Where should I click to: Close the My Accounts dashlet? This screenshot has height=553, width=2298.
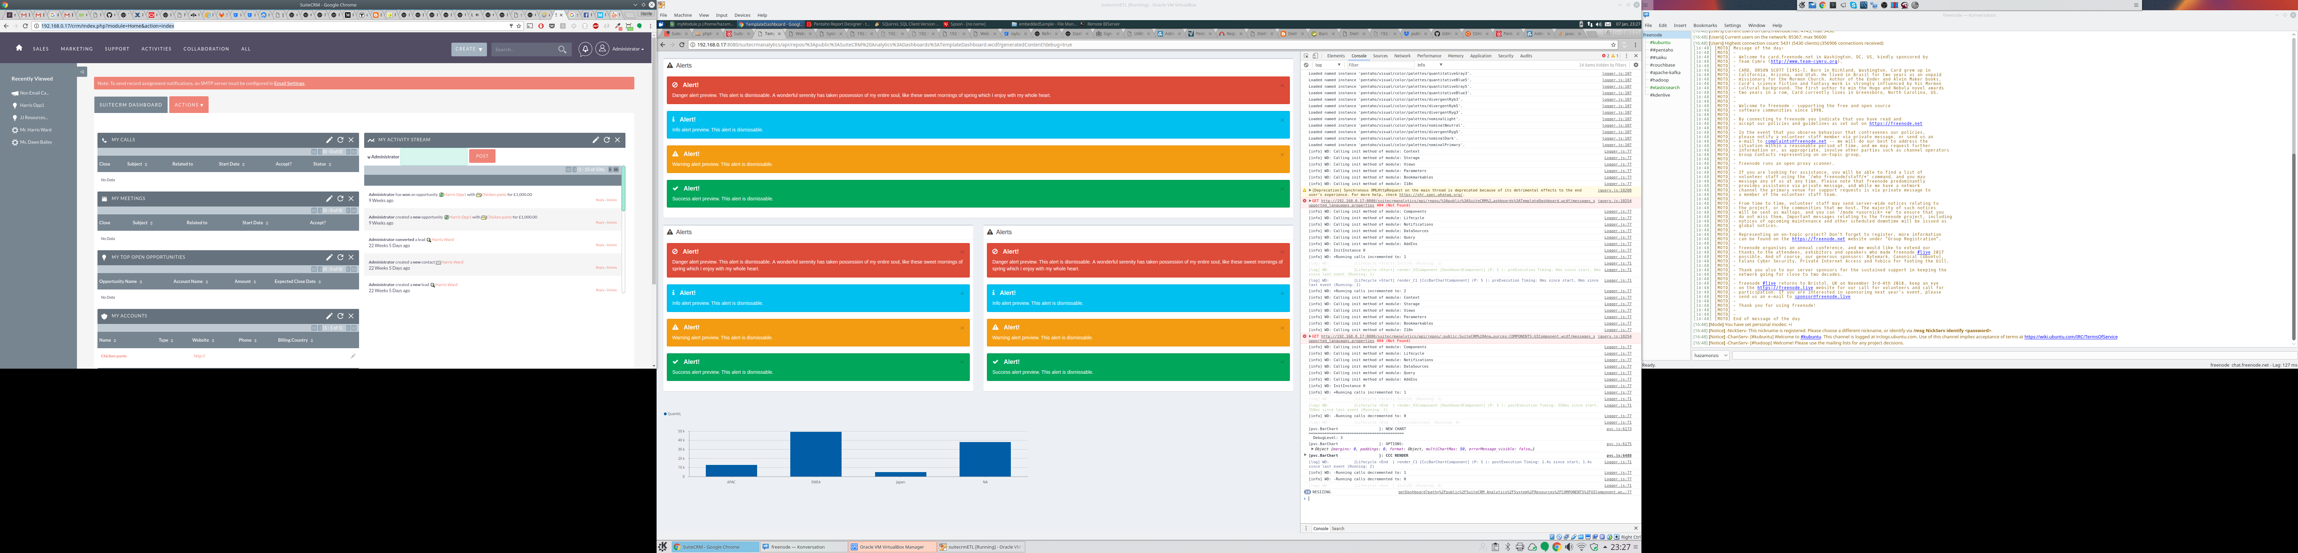352,316
